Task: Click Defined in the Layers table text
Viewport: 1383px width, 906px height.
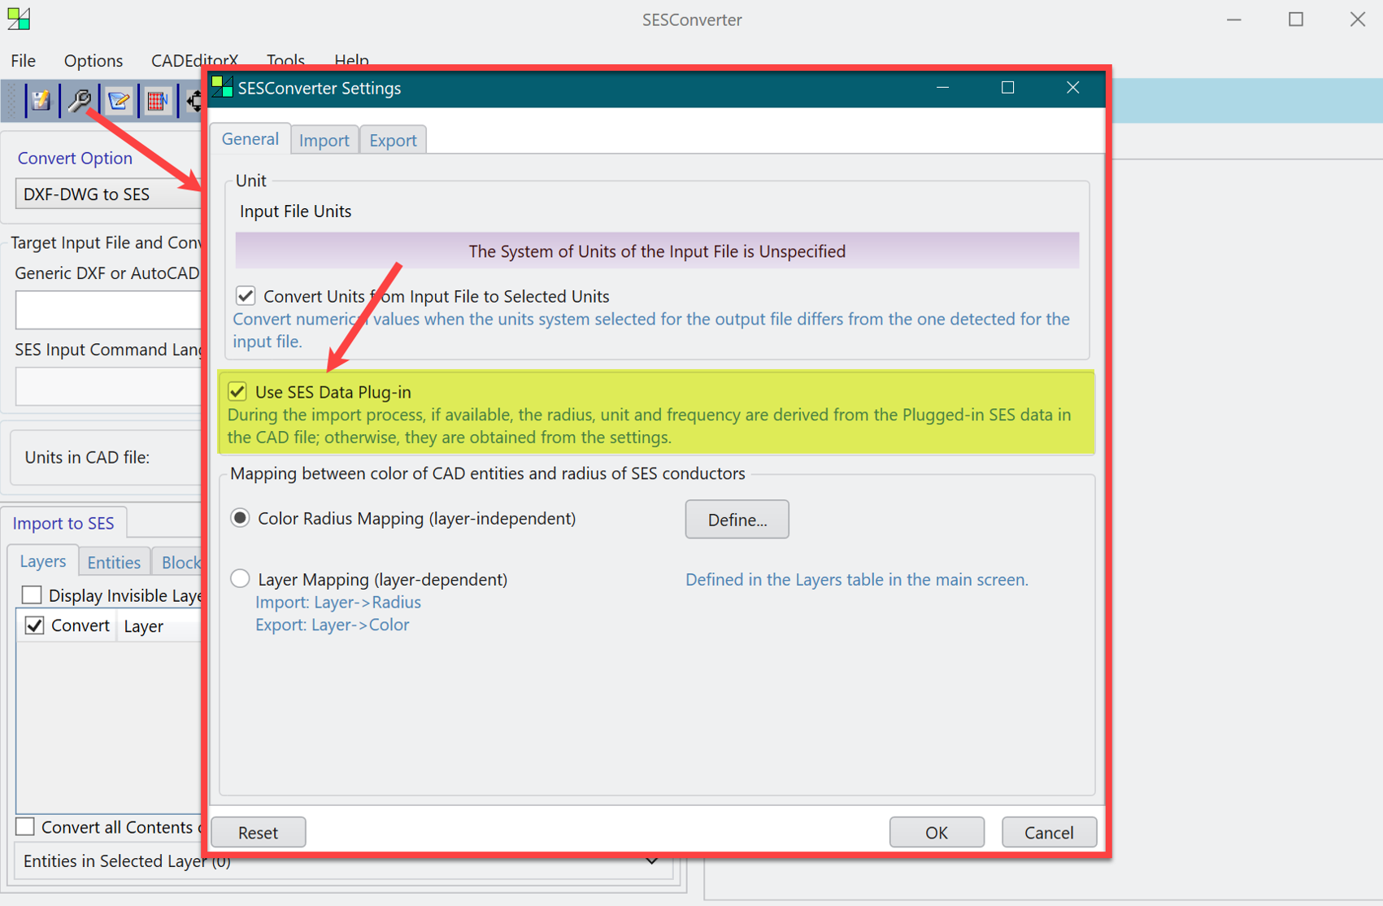Action: [x=857, y=579]
